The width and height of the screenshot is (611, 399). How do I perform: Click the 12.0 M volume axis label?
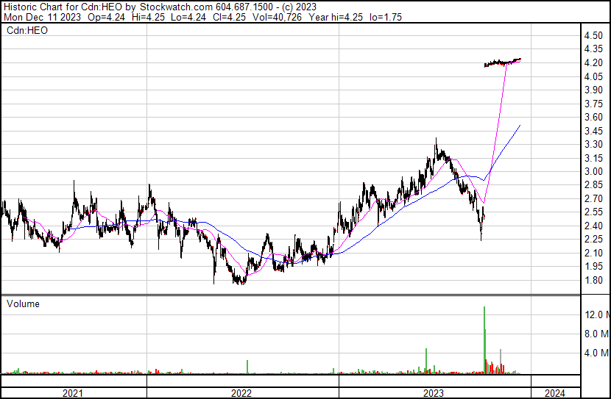596,314
